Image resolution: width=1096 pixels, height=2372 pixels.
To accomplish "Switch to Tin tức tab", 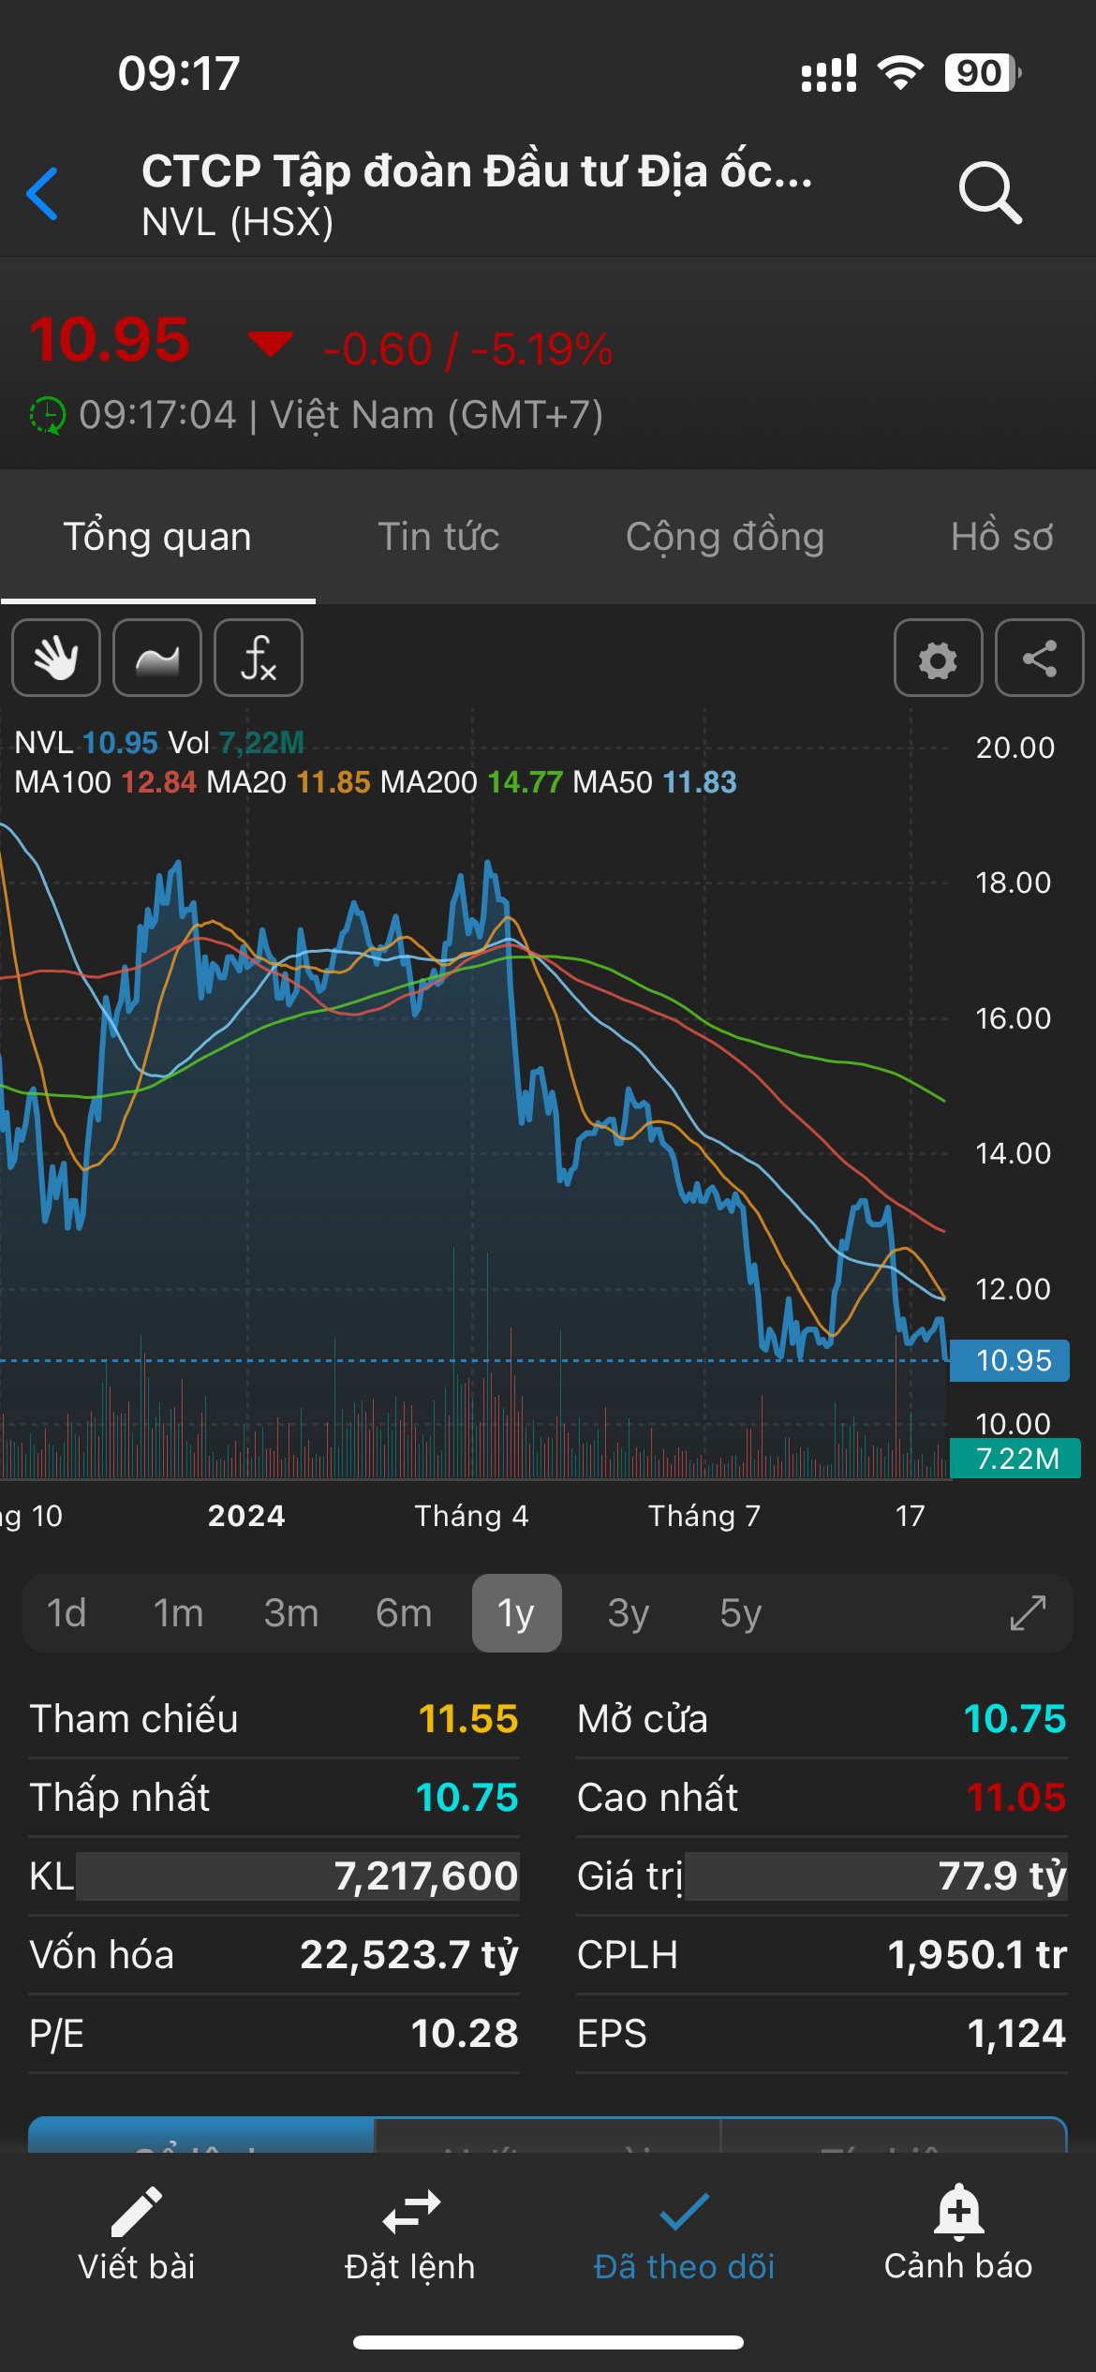I will click(x=438, y=537).
